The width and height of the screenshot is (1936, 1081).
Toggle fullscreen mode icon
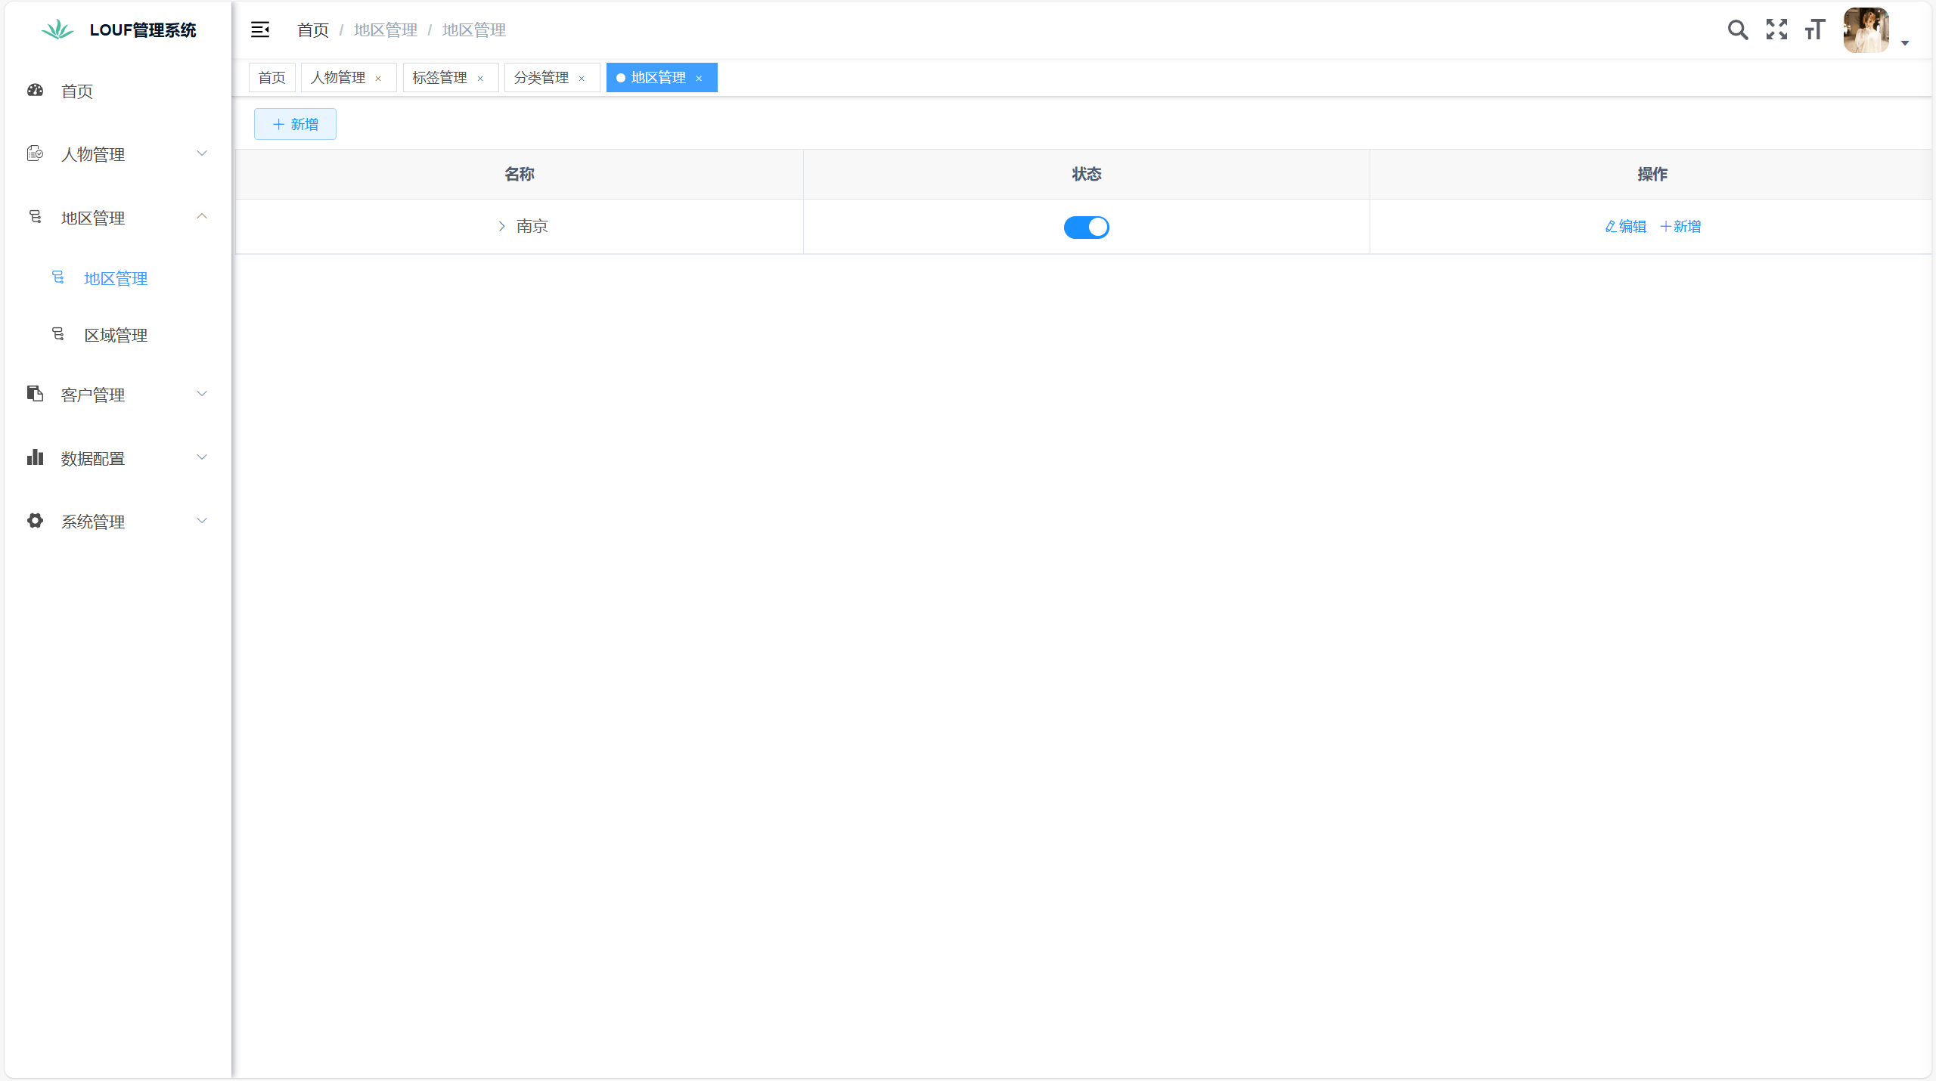(x=1776, y=29)
